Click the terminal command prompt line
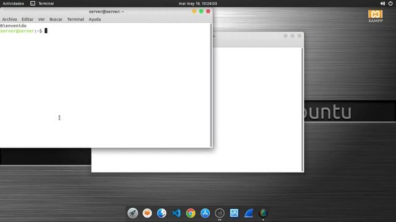This screenshot has width=396, height=222. (24, 31)
